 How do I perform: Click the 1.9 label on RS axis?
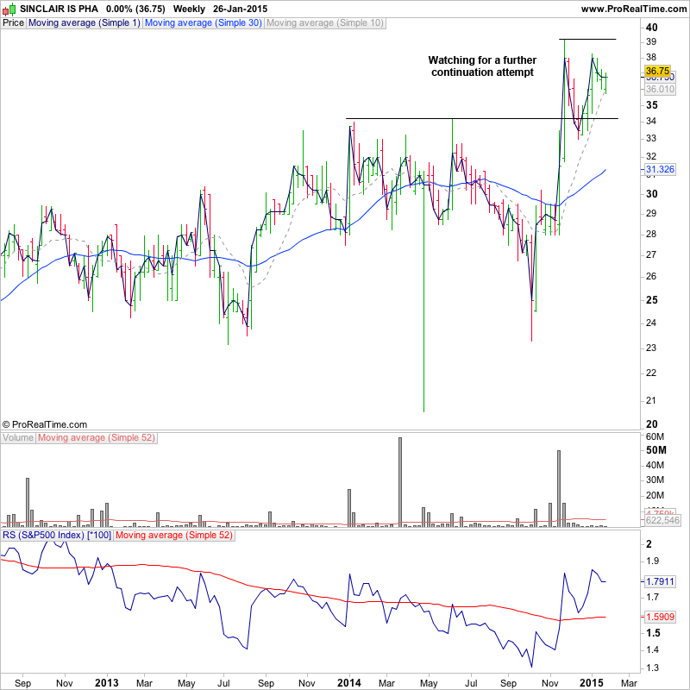coord(651,561)
